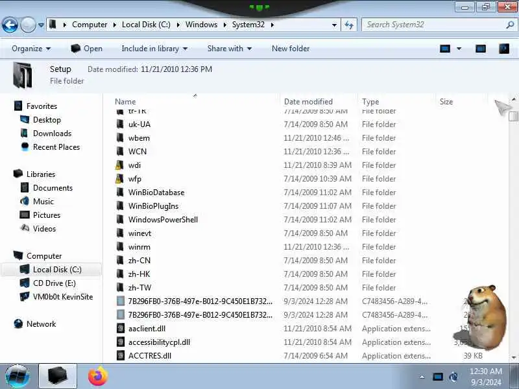
Task: Sort by the Size column header
Action: [x=446, y=102]
